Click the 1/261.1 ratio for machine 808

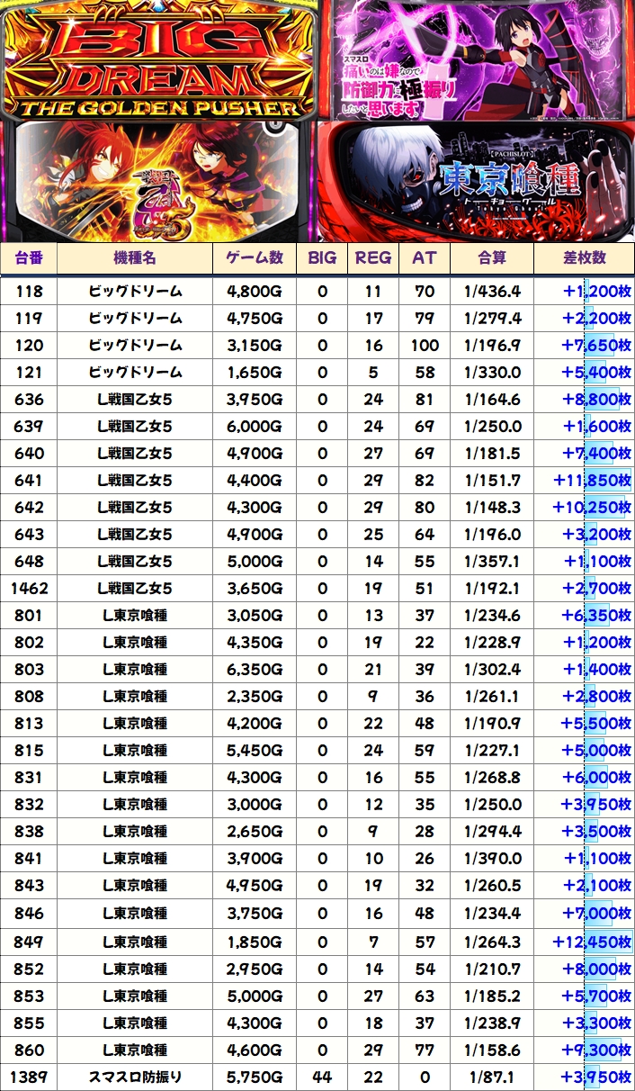click(x=492, y=697)
